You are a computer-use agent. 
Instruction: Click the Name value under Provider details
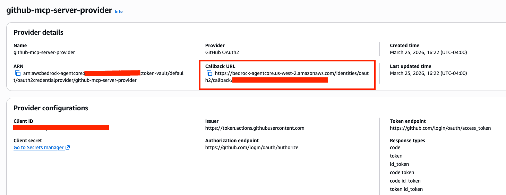point(44,52)
